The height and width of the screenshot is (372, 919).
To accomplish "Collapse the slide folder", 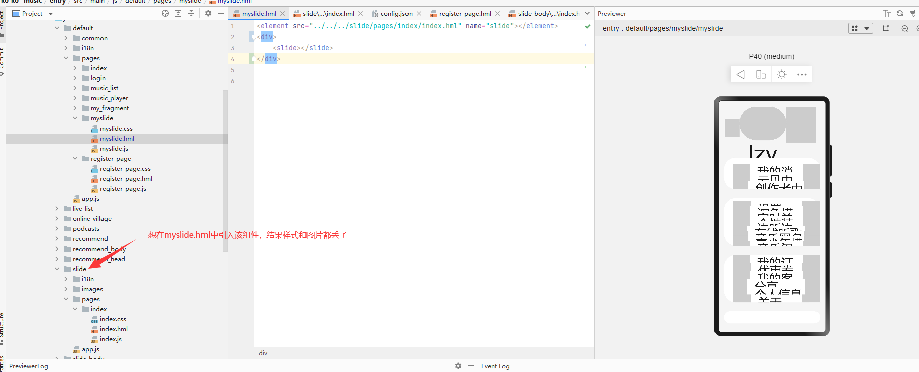I will point(57,269).
